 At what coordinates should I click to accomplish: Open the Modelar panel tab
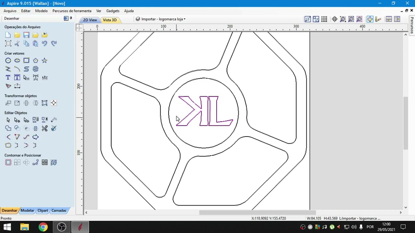coord(27,210)
